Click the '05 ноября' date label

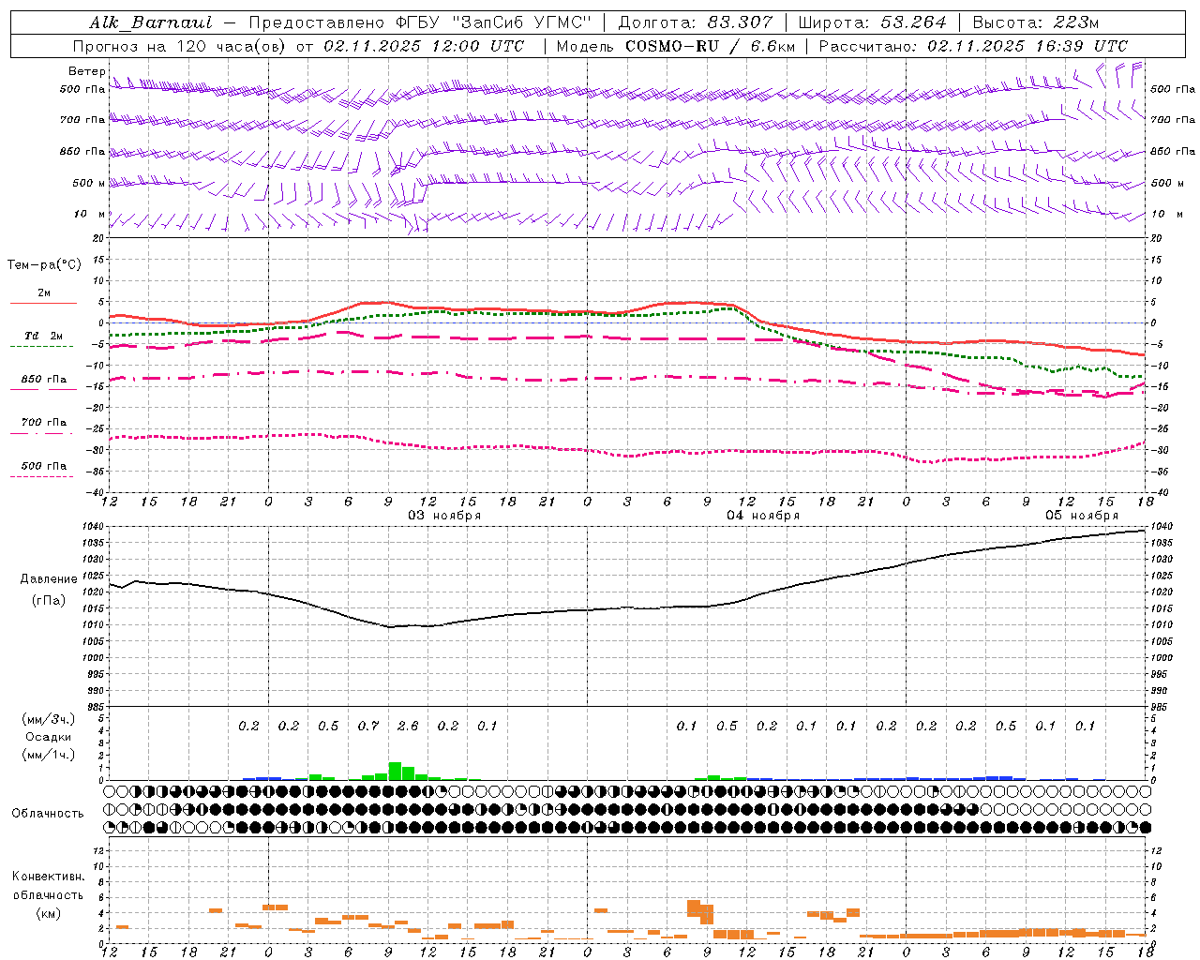[x=1082, y=516]
